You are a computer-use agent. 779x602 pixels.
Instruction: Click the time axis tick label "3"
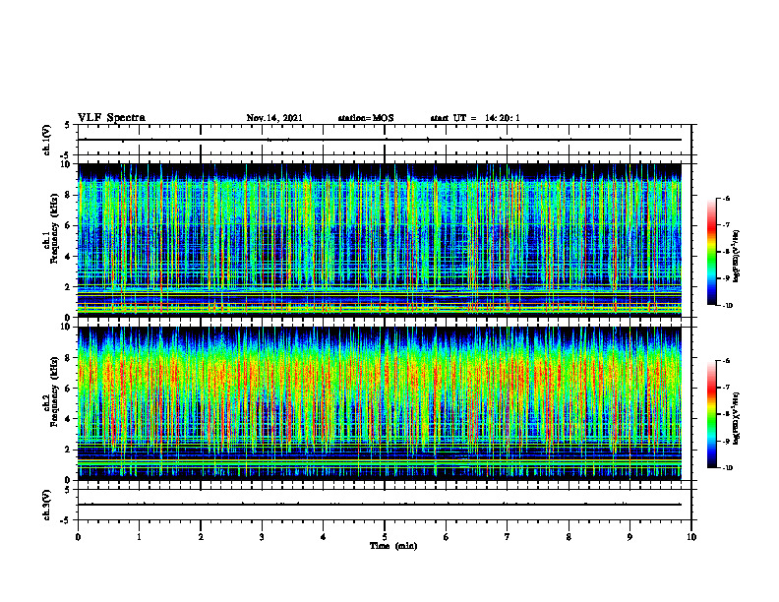262,537
